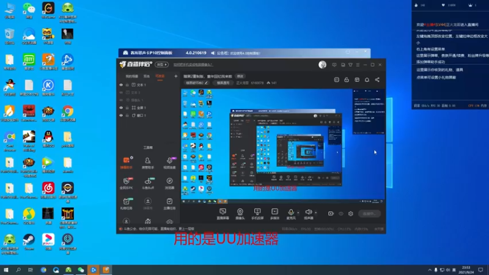
Task: Toggle visibility of the 窗口 1 source
Action: click(x=121, y=116)
